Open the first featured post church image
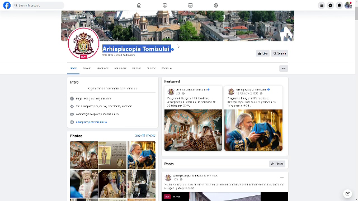Viewport: 358px width, 201px height. [193, 130]
